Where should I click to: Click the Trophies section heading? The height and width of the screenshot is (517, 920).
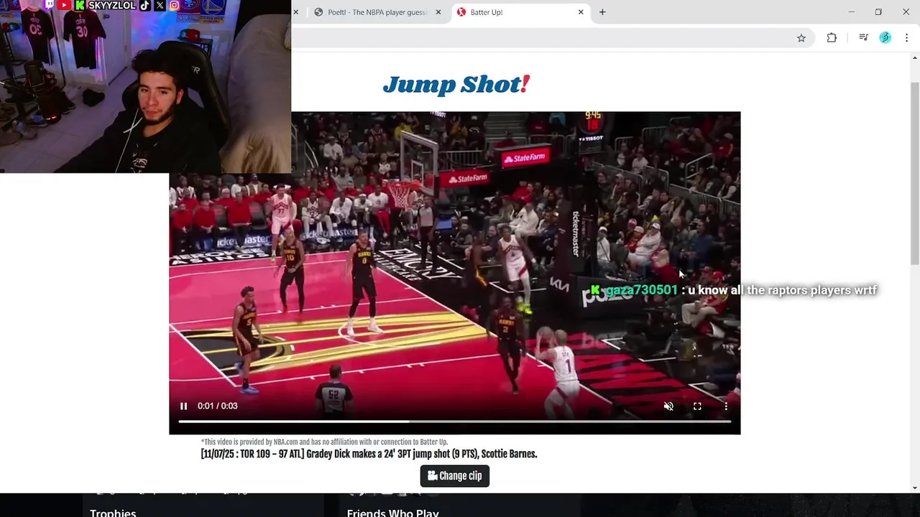click(113, 512)
